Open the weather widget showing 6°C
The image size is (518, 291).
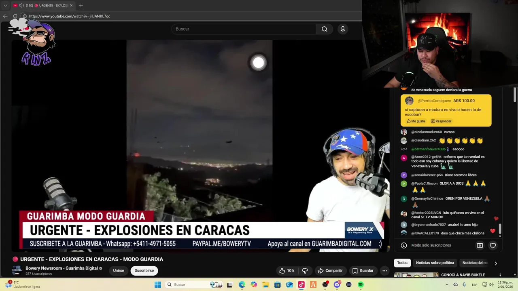click(23, 285)
